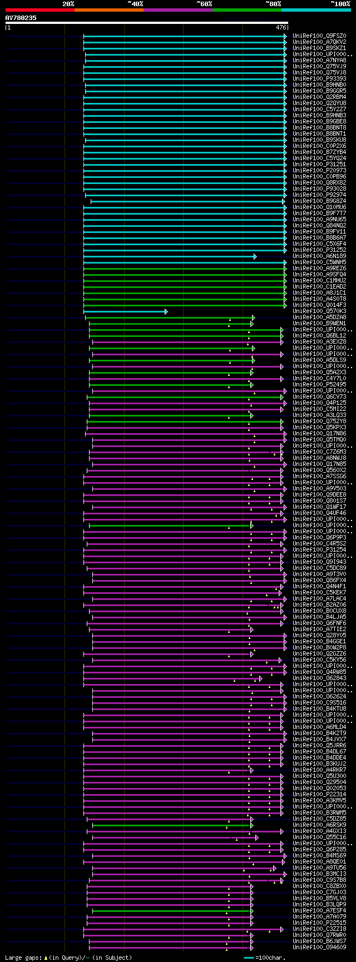Open hit UniRef100_P93393

click(319, 79)
